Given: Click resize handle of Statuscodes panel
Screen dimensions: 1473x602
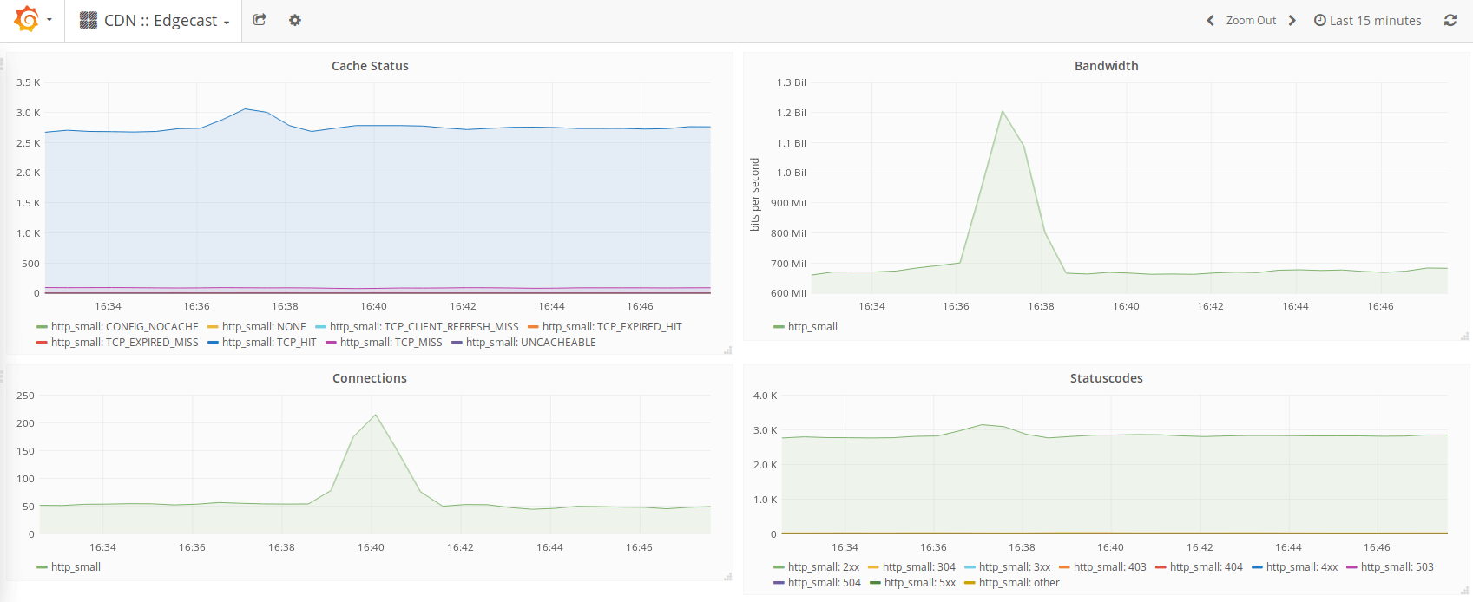Looking at the screenshot, I should click(1464, 590).
